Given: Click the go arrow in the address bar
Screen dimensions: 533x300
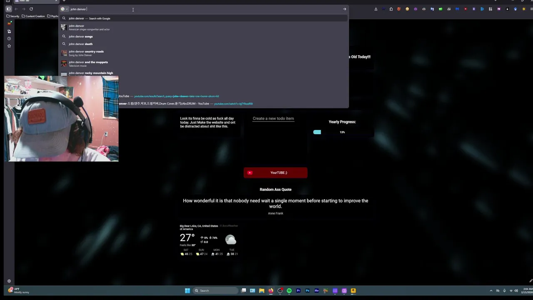Looking at the screenshot, I should point(344,9).
